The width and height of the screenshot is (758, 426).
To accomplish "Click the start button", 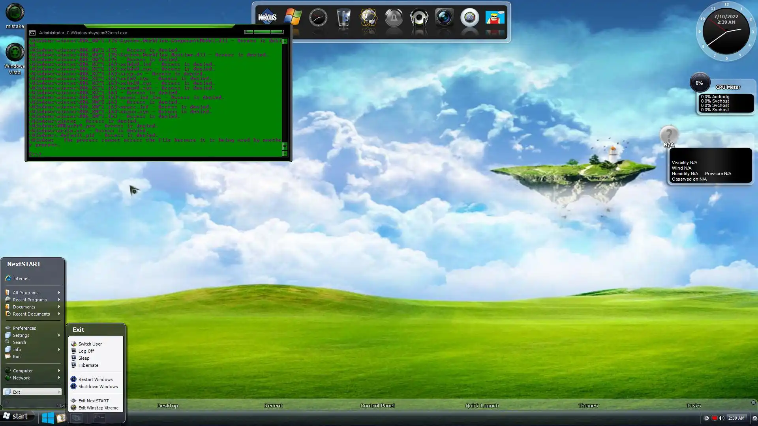I will (16, 416).
